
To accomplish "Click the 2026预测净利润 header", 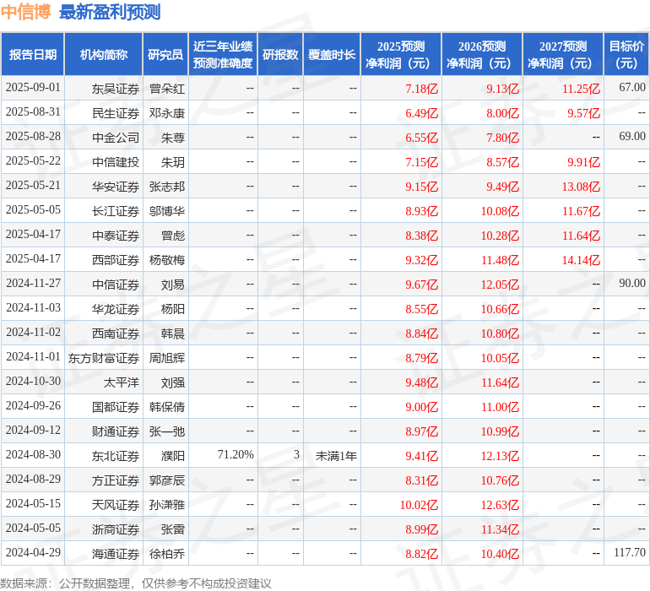I will [x=482, y=55].
